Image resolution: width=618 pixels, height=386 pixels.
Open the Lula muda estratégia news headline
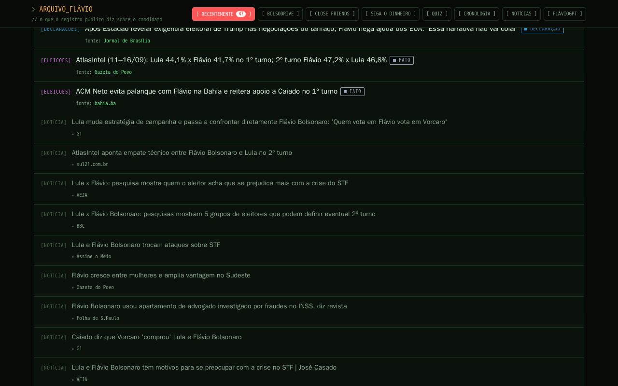(259, 122)
